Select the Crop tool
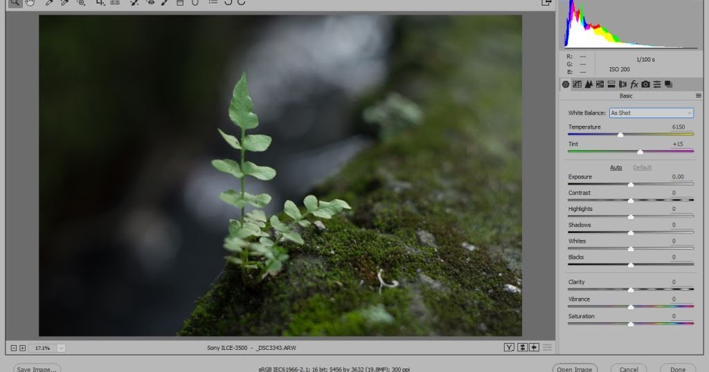The height and width of the screenshot is (372, 709). coord(100,3)
